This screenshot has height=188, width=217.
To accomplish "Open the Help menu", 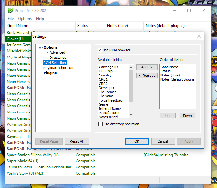I will tap(40, 19).
